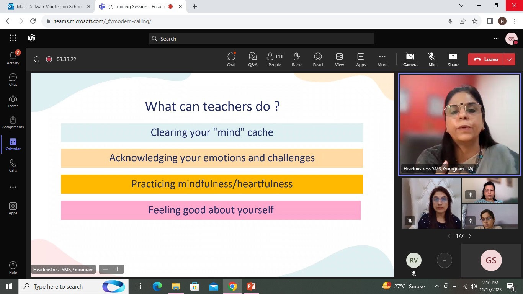This screenshot has width=523, height=294.
Task: Click the Share screen icon
Action: coord(453,59)
